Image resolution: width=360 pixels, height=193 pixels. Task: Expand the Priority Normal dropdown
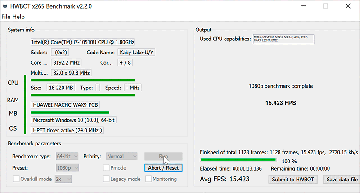(121, 156)
